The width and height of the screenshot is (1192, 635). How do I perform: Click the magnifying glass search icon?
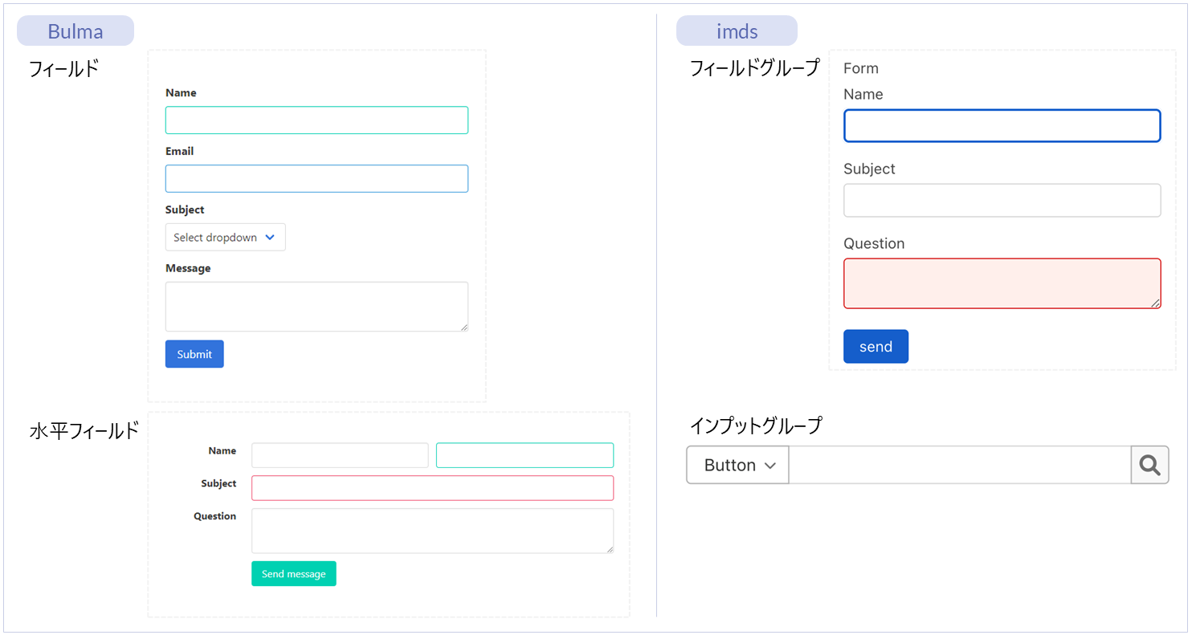(1149, 466)
